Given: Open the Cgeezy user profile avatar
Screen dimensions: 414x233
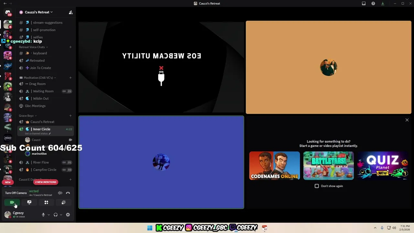Looking at the screenshot, I should tap(7, 215).
